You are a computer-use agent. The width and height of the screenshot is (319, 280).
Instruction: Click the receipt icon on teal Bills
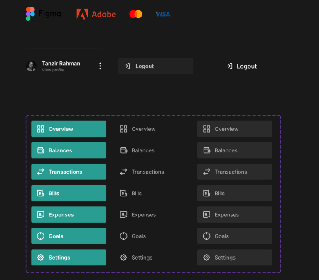(x=40, y=193)
